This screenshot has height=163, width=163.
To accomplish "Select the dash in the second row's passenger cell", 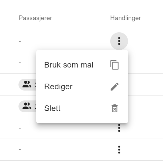I will click(20, 63).
